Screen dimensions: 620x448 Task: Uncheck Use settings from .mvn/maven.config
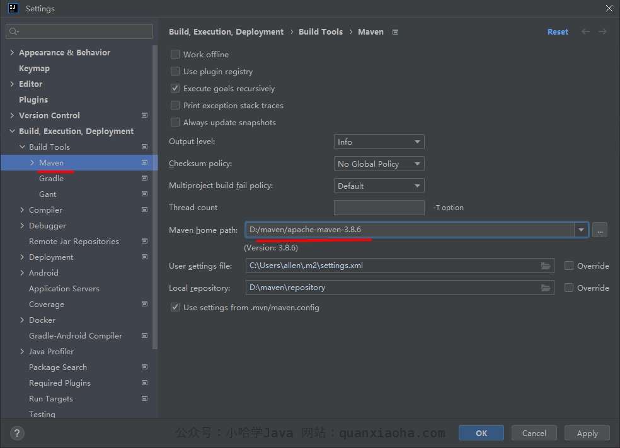[x=175, y=307]
